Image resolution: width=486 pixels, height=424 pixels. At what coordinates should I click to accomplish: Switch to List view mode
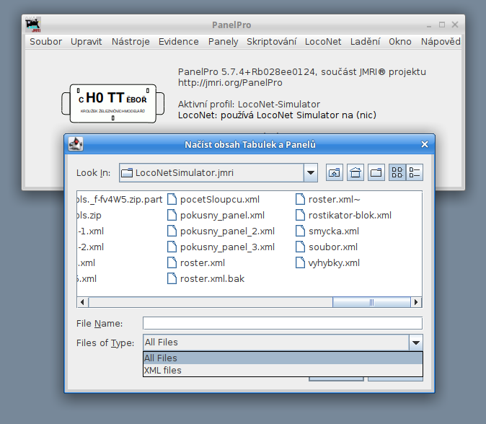click(397, 173)
